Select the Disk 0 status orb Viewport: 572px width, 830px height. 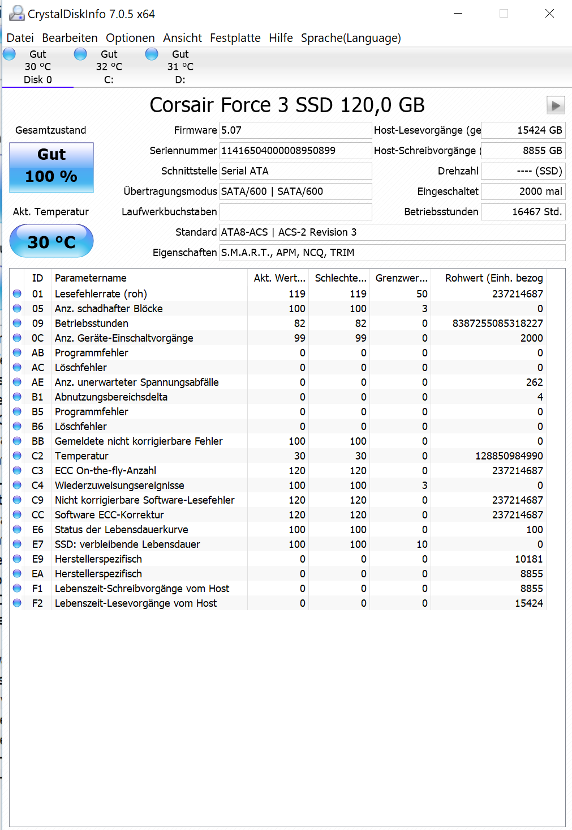point(10,54)
